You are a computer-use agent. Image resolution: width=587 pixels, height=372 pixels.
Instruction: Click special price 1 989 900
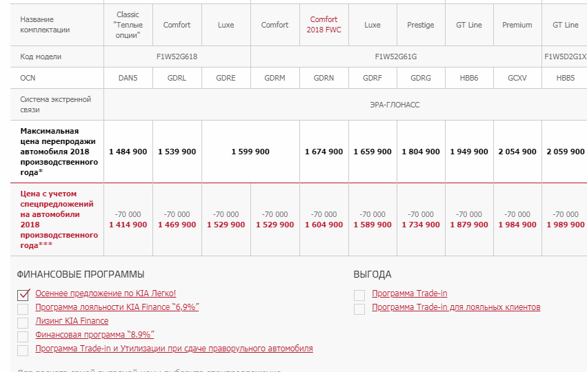coord(566,225)
